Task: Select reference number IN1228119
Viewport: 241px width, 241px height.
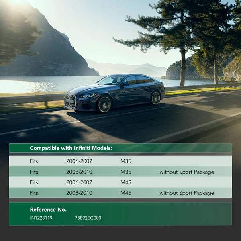Action: pos(41,218)
